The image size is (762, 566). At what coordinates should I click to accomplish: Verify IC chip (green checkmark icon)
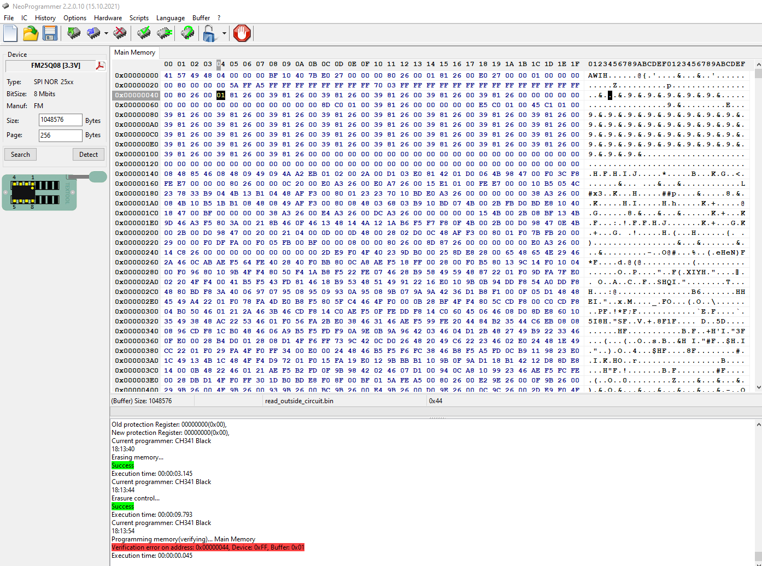(x=144, y=33)
